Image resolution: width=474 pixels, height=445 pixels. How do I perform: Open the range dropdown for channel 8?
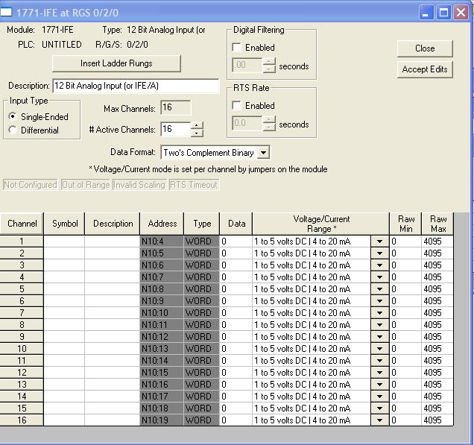(379, 325)
